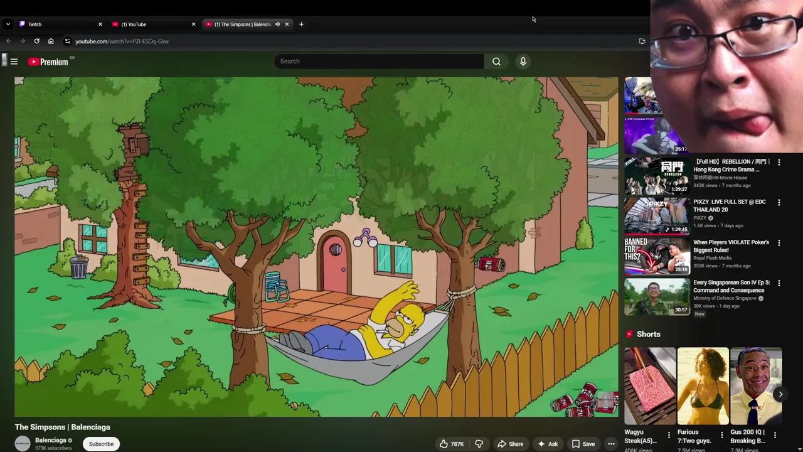
Task: Open the Gus 200 IQ Breaking B short
Action: pos(756,386)
